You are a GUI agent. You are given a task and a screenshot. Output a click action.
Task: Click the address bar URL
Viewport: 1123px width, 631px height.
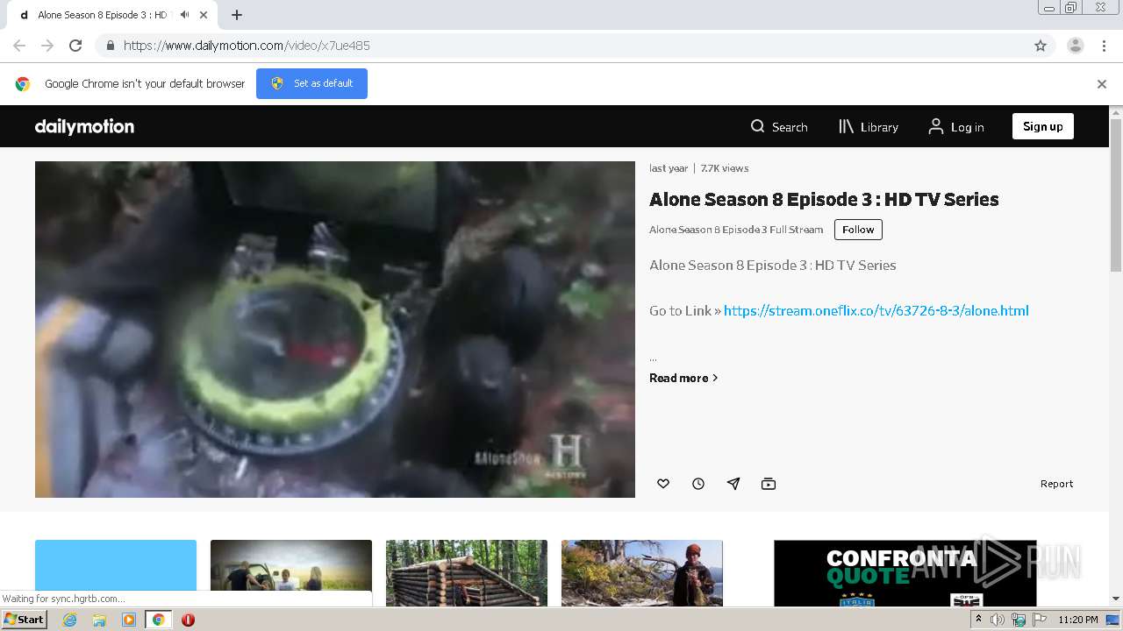pos(247,46)
